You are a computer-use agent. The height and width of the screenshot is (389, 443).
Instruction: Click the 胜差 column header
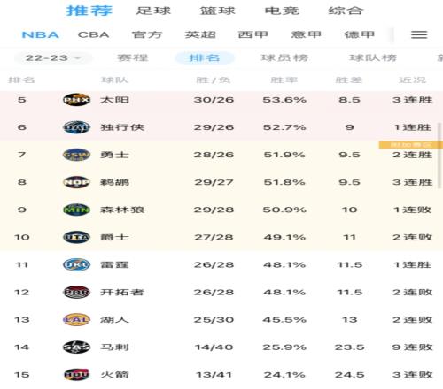click(349, 80)
